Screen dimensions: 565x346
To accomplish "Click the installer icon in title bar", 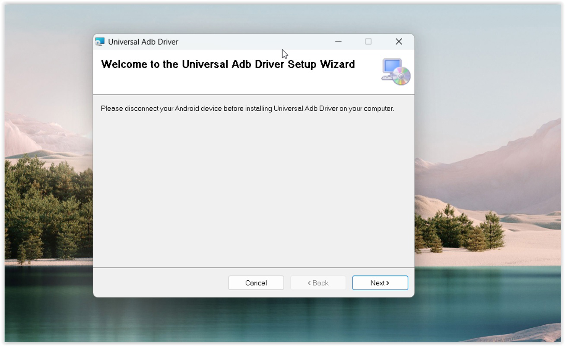I will tap(100, 42).
